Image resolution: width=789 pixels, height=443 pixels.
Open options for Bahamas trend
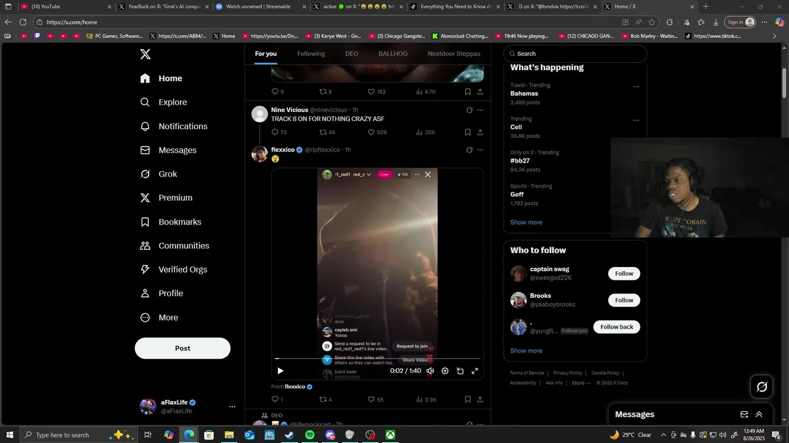pyautogui.click(x=636, y=87)
